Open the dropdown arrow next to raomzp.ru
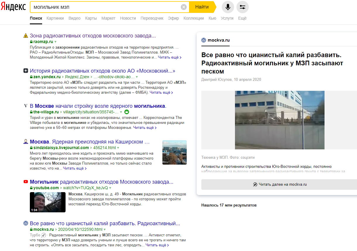 click(x=55, y=42)
